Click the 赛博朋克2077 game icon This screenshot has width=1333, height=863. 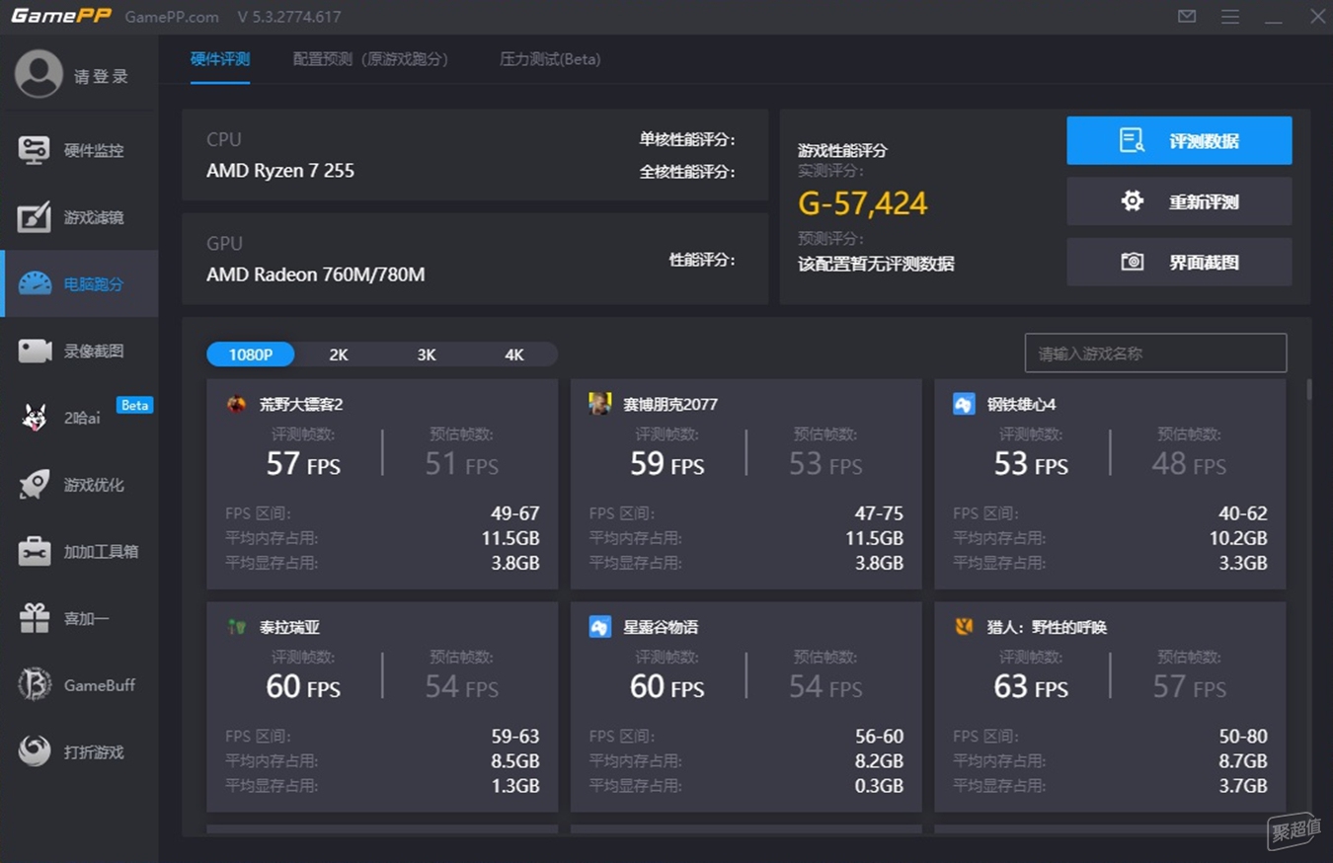[x=599, y=404]
